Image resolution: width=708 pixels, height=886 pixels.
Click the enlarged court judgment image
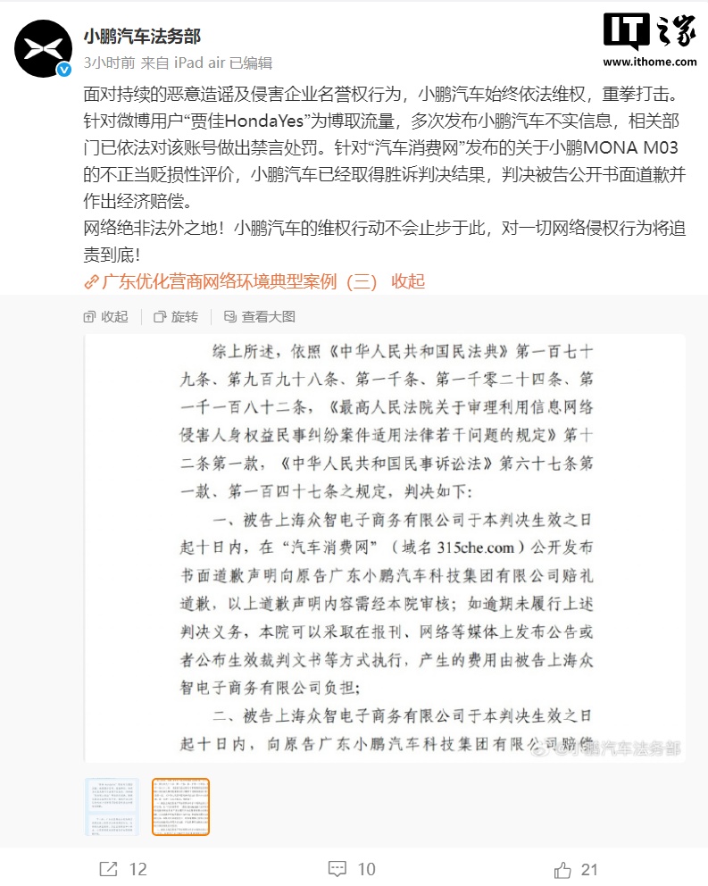pos(385,547)
